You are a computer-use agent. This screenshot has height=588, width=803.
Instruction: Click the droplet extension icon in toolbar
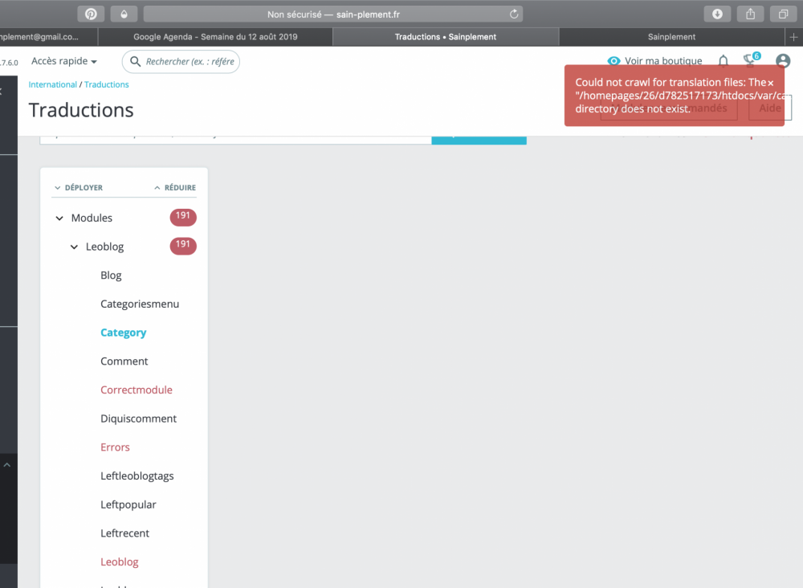(124, 14)
